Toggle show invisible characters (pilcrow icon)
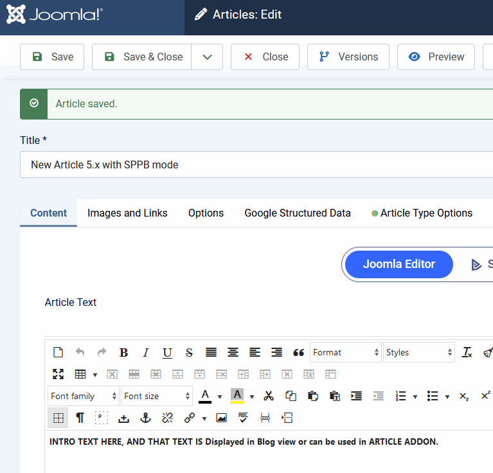The height and width of the screenshot is (473, 493). pyautogui.click(x=80, y=418)
